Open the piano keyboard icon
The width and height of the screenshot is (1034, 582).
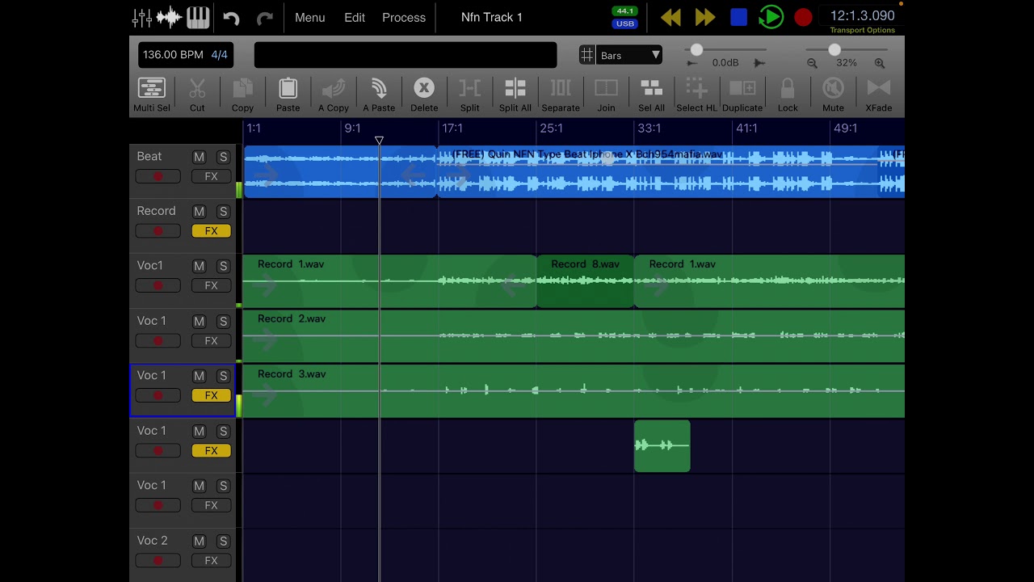pos(198,17)
